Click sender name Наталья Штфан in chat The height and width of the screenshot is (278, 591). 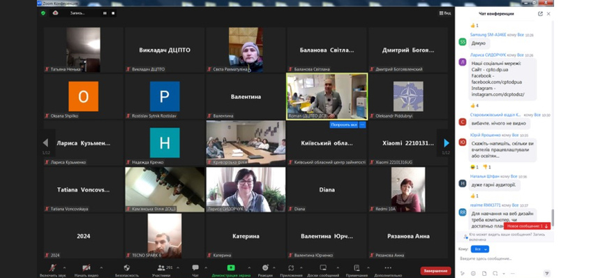(485, 176)
